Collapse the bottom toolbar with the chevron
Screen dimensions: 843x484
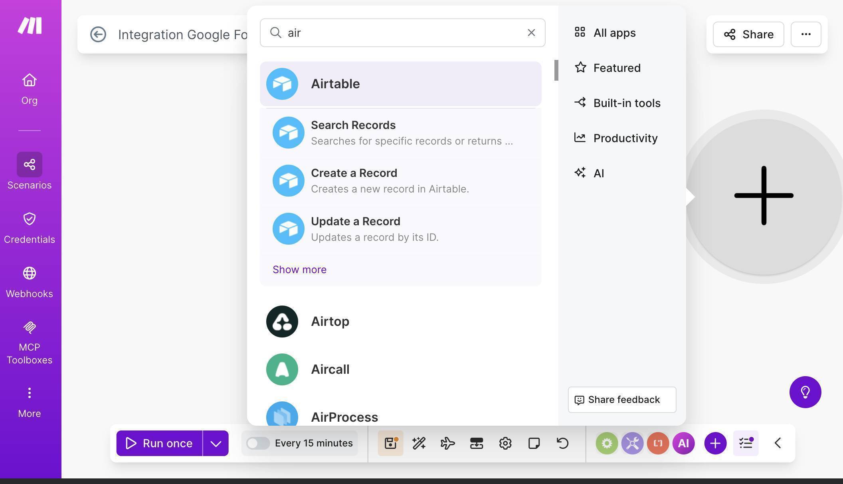pos(777,443)
